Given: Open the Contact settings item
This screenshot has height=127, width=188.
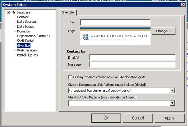Looking at the screenshot, I should 23,17.
